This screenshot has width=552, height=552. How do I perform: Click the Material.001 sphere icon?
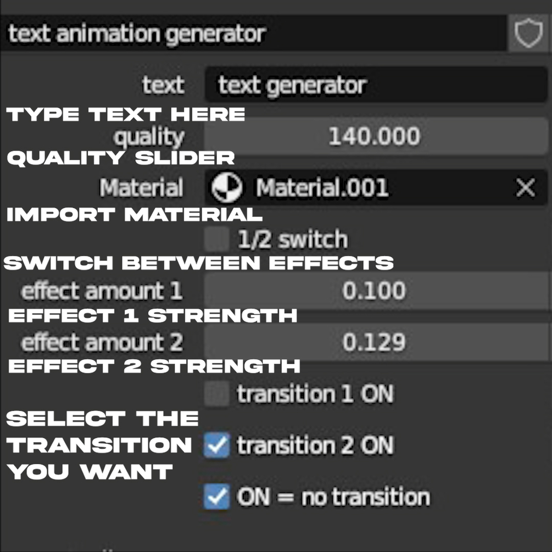pyautogui.click(x=227, y=188)
